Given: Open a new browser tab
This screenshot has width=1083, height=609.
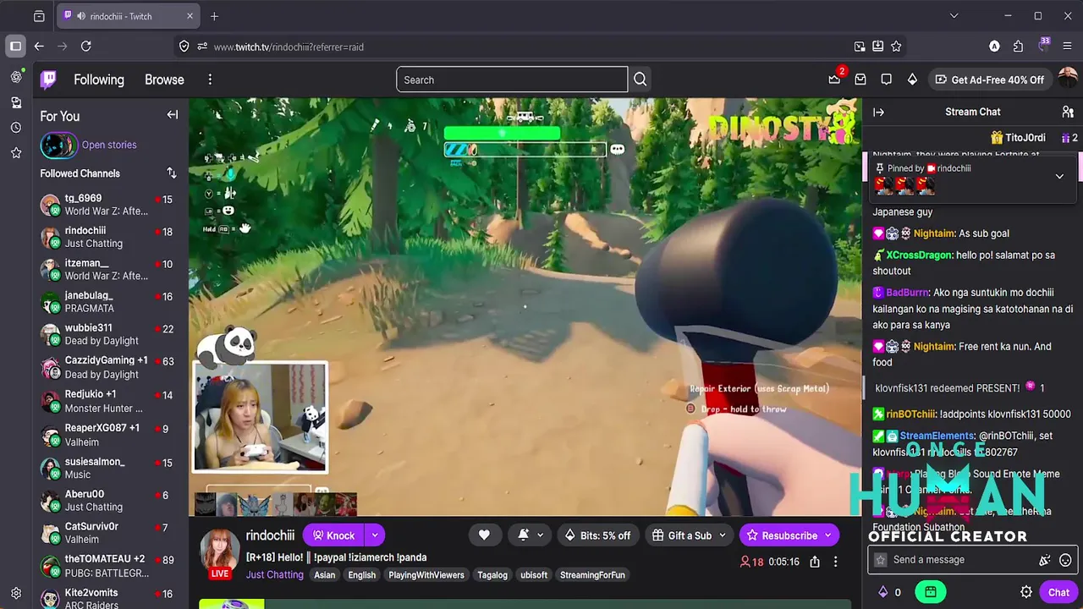Looking at the screenshot, I should pyautogui.click(x=214, y=16).
